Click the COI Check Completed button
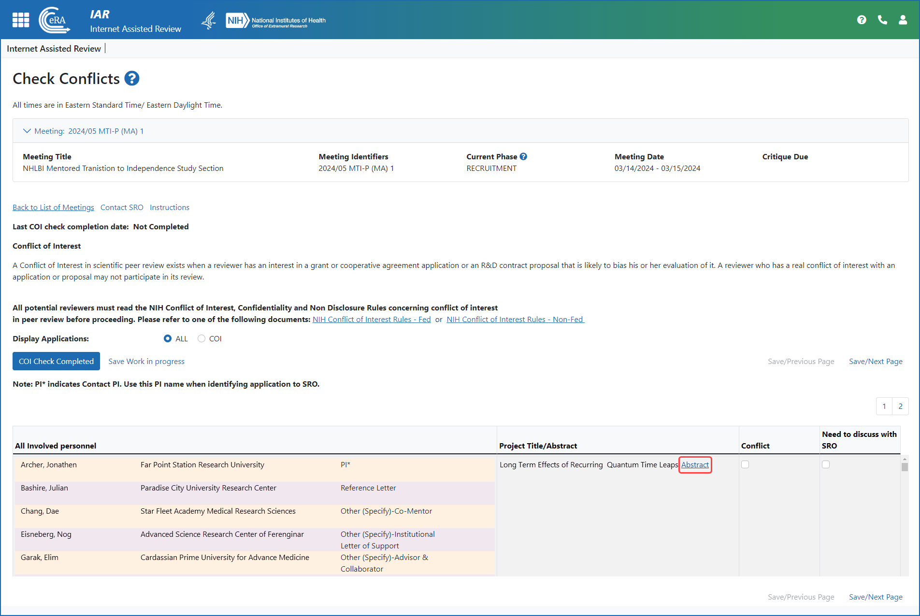Viewport: 920px width, 616px height. (x=56, y=362)
